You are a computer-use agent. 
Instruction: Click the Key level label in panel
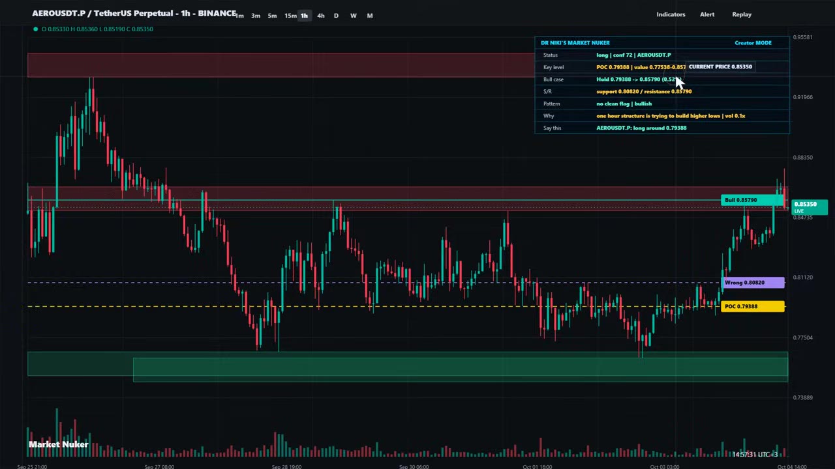click(553, 67)
